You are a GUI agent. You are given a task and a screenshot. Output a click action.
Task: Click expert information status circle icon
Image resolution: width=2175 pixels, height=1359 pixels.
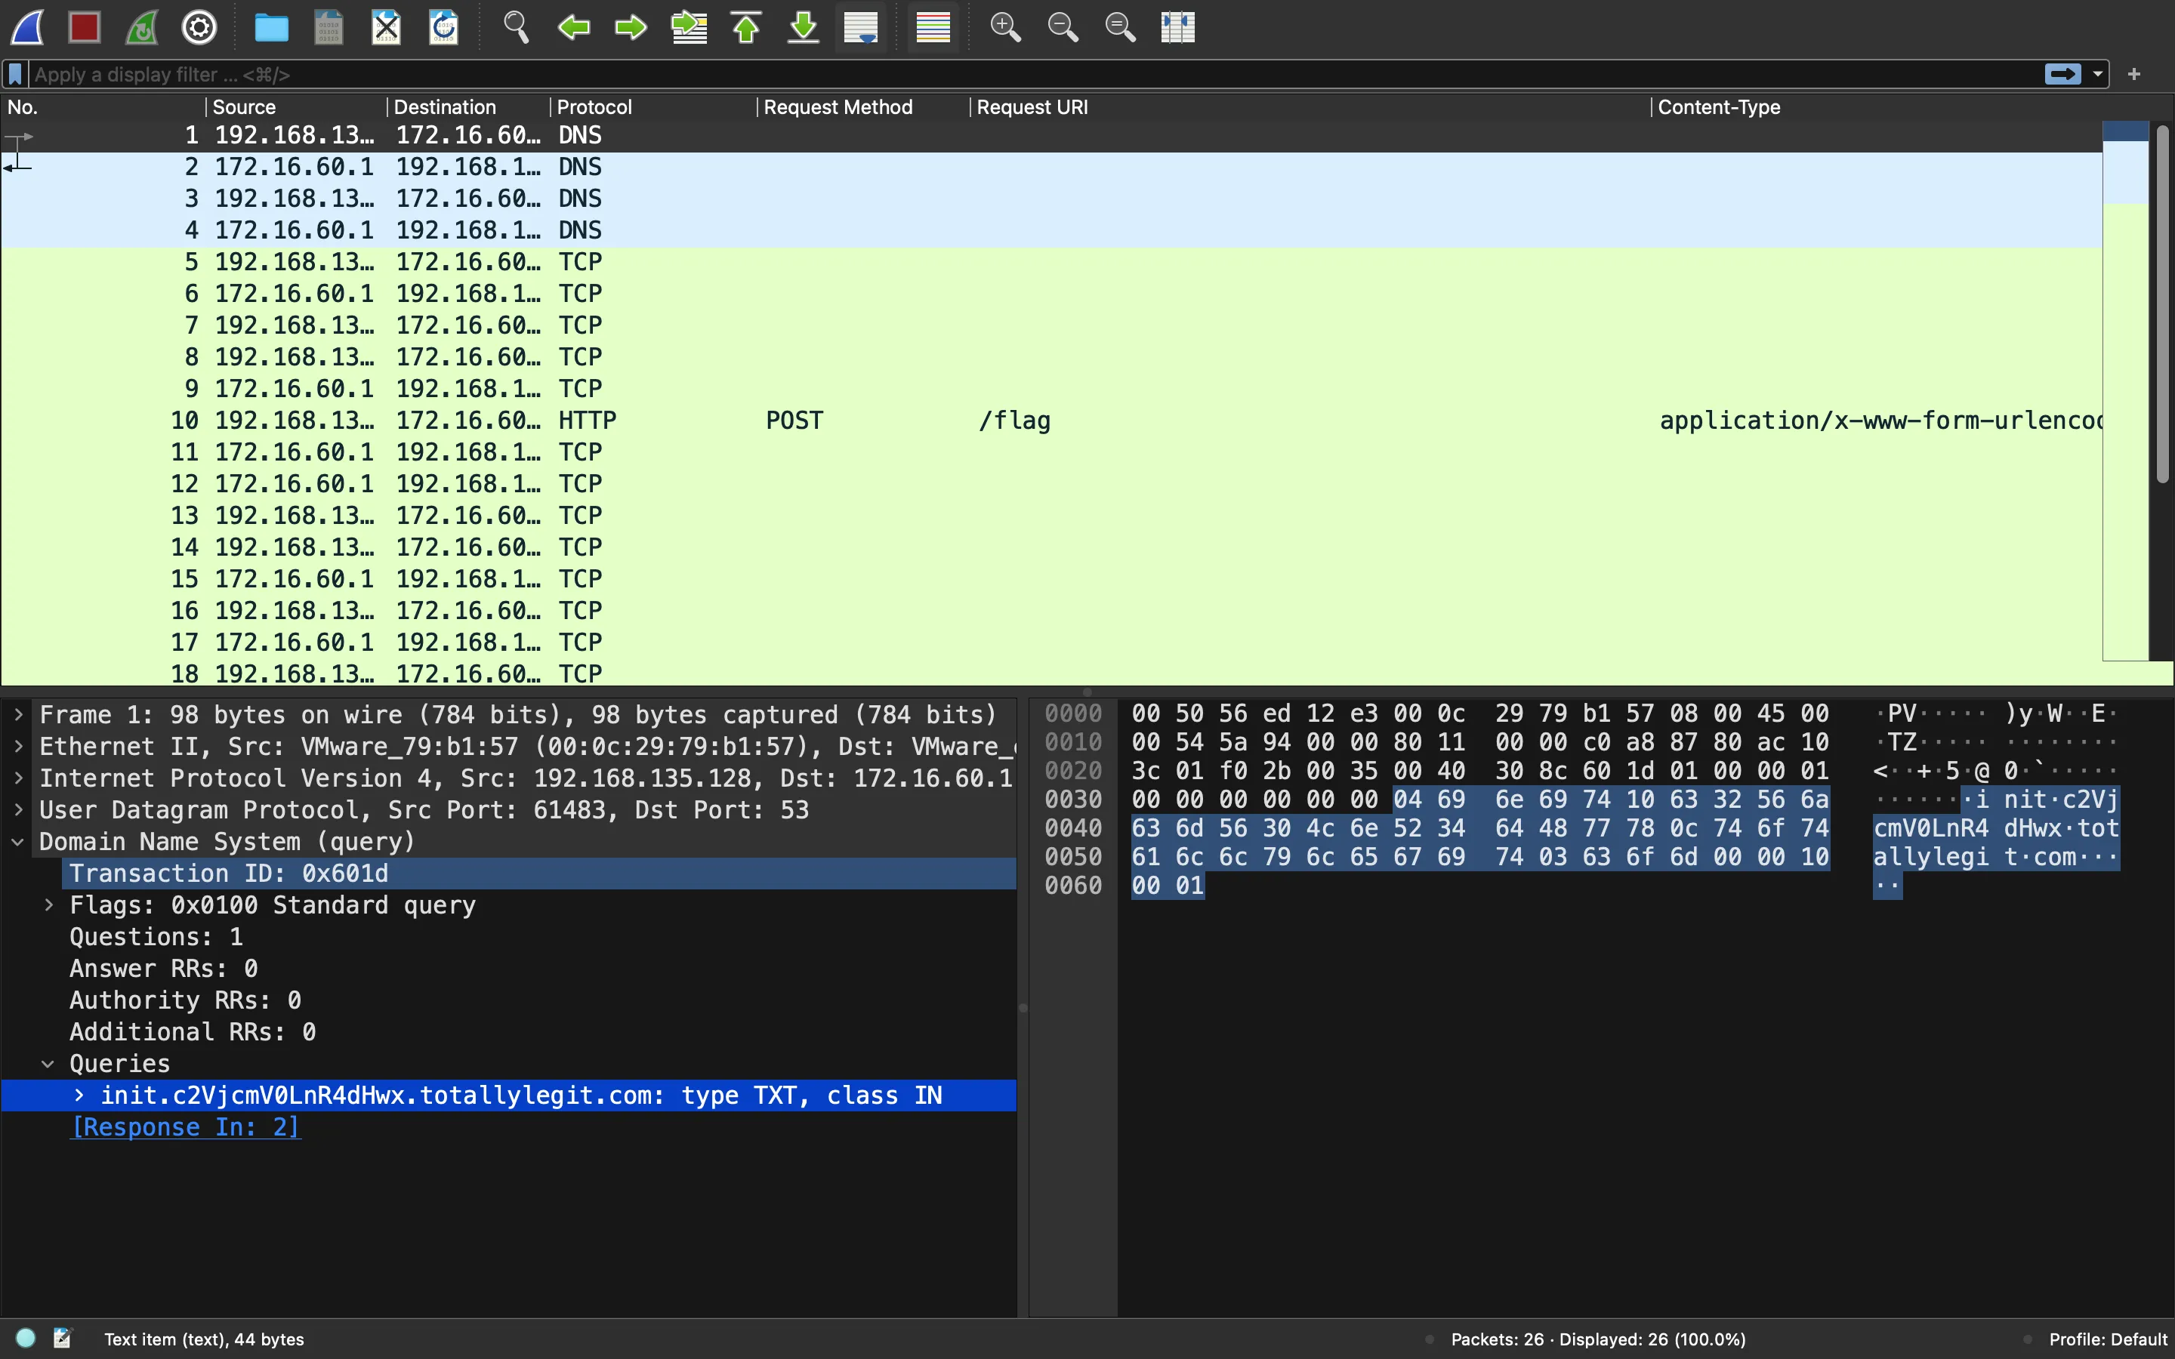[x=26, y=1339]
